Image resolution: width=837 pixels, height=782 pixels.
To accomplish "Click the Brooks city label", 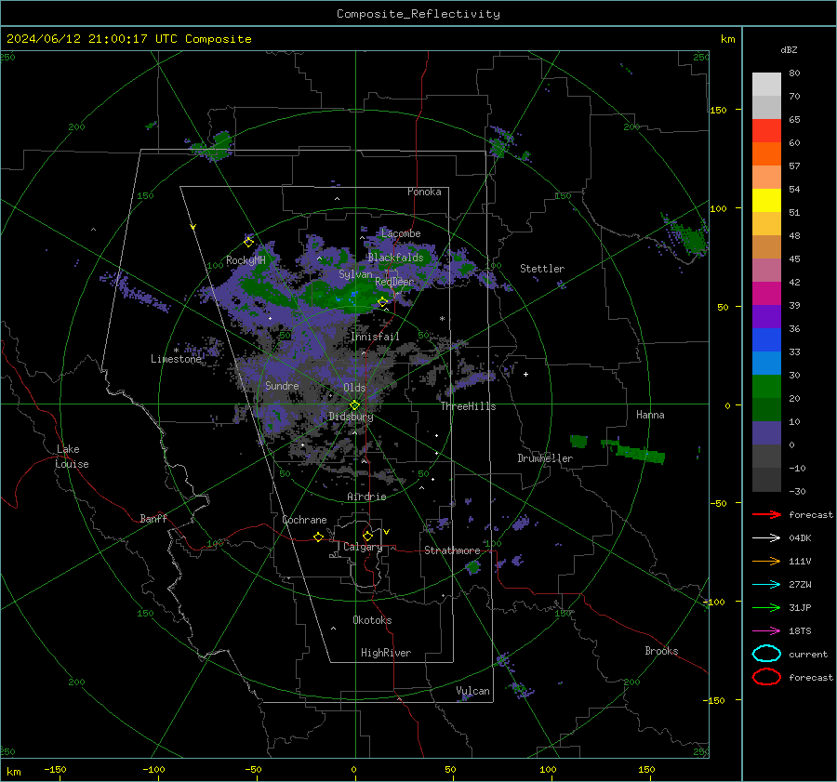I will tap(661, 651).
